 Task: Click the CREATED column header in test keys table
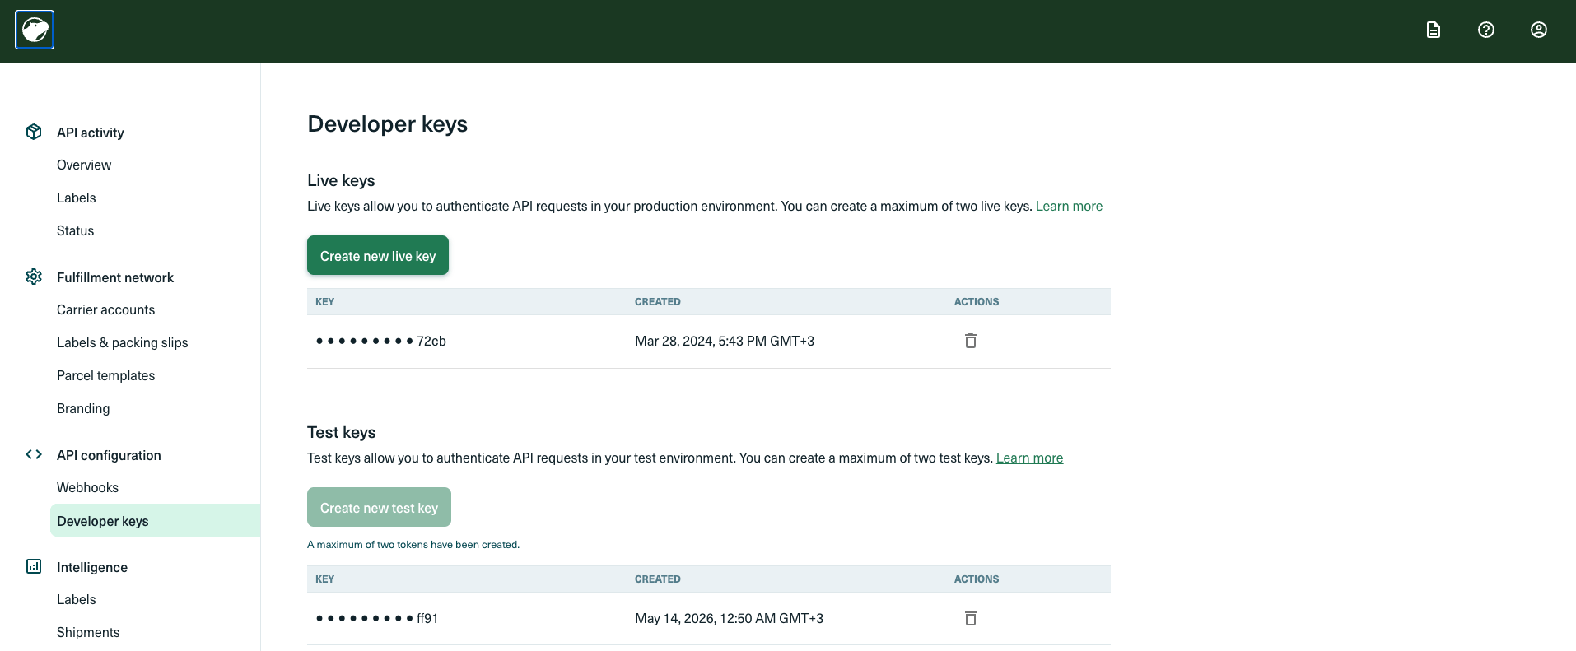(x=658, y=579)
